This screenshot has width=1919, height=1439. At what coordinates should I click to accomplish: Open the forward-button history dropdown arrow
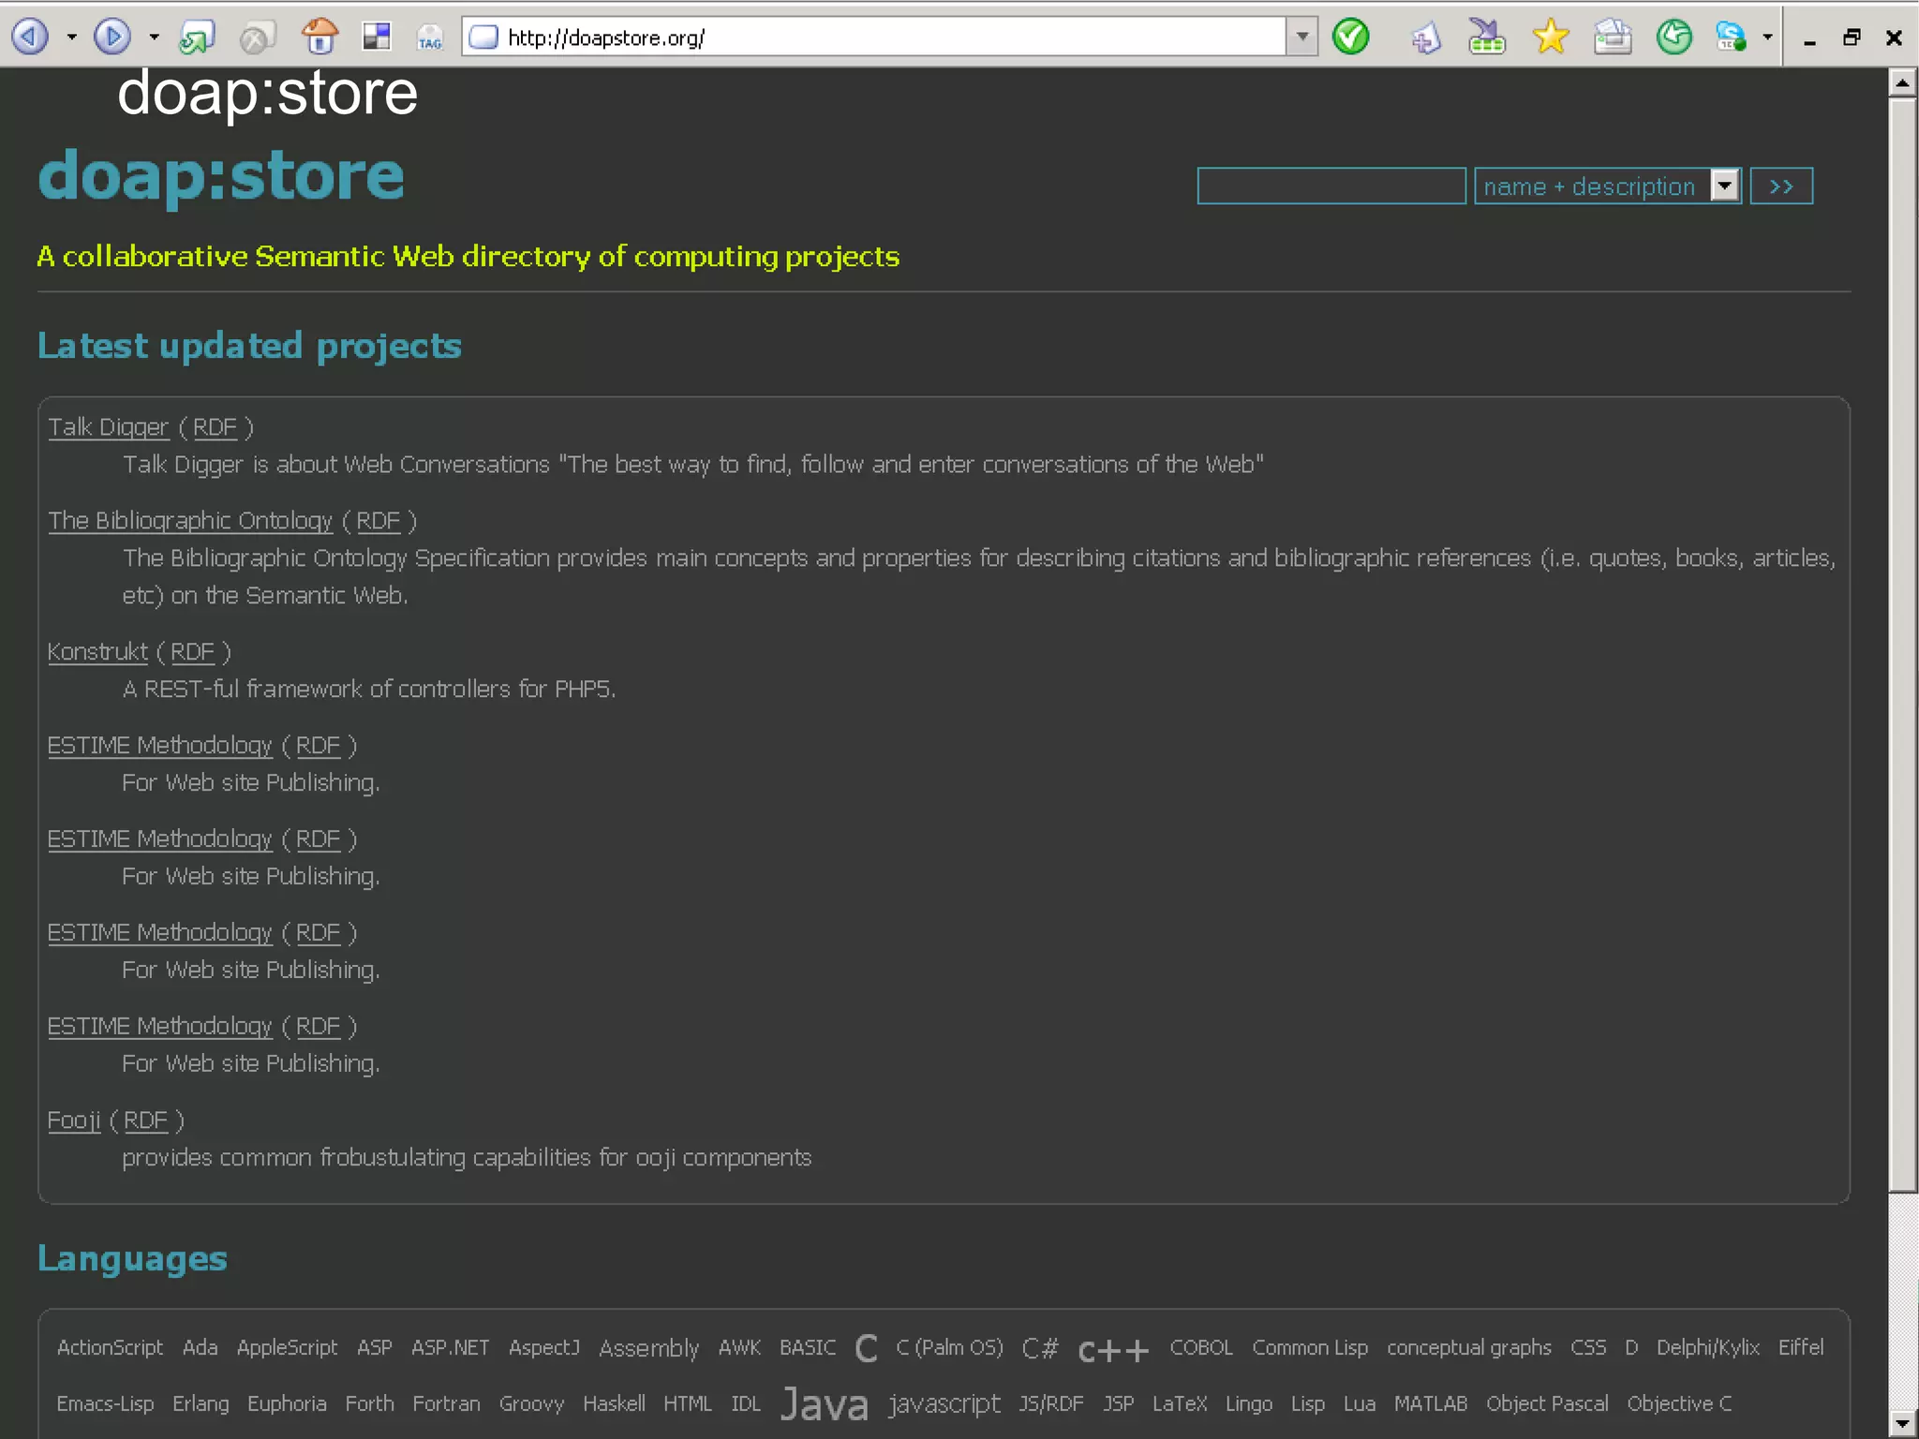tap(155, 37)
